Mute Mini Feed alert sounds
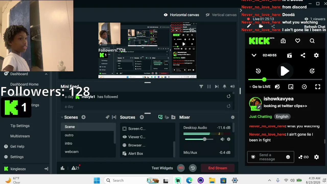This screenshot has width=327, height=184. [232, 87]
